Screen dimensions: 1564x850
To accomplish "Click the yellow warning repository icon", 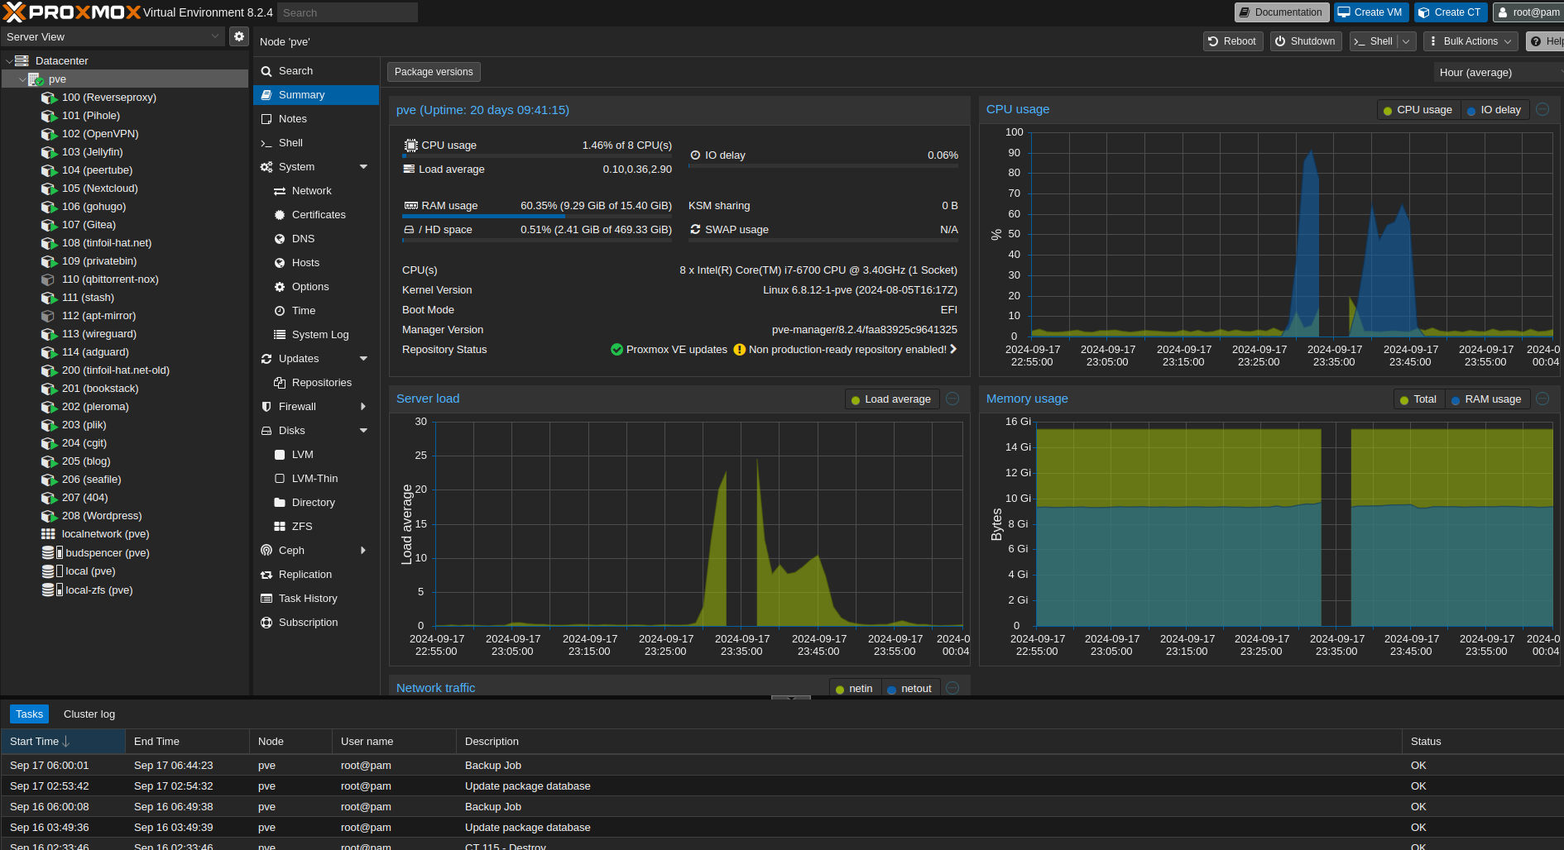I will (x=740, y=350).
